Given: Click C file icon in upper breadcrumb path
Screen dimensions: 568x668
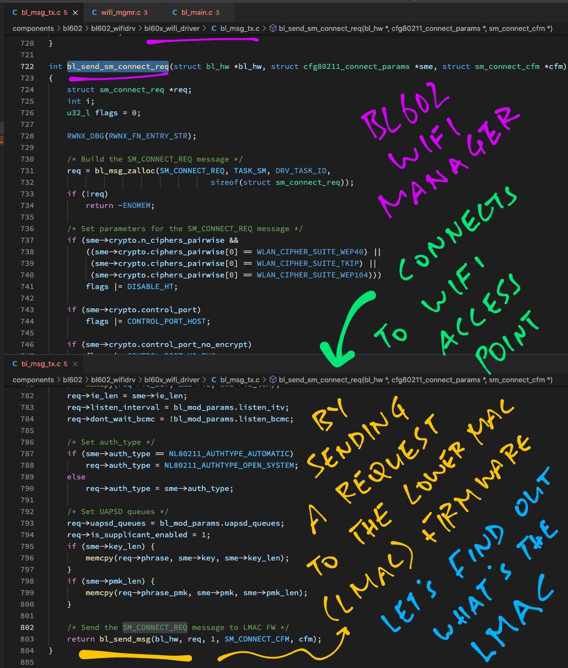Looking at the screenshot, I should pyautogui.click(x=214, y=28).
